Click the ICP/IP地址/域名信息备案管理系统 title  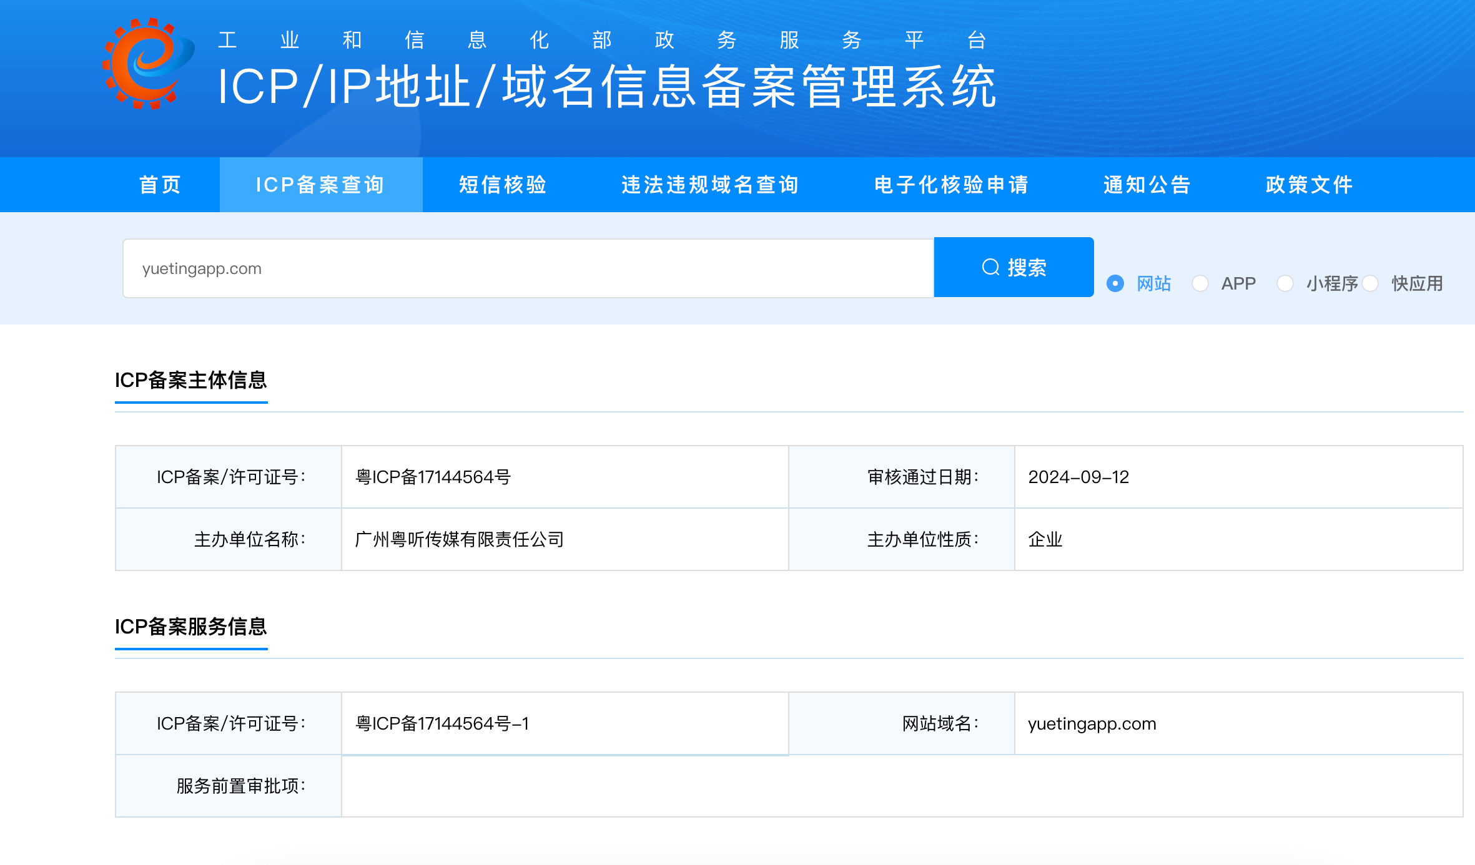[606, 86]
